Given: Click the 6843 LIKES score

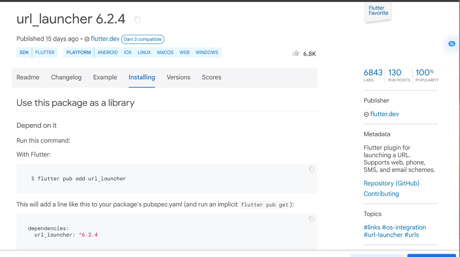Looking at the screenshot, I should (x=373, y=75).
